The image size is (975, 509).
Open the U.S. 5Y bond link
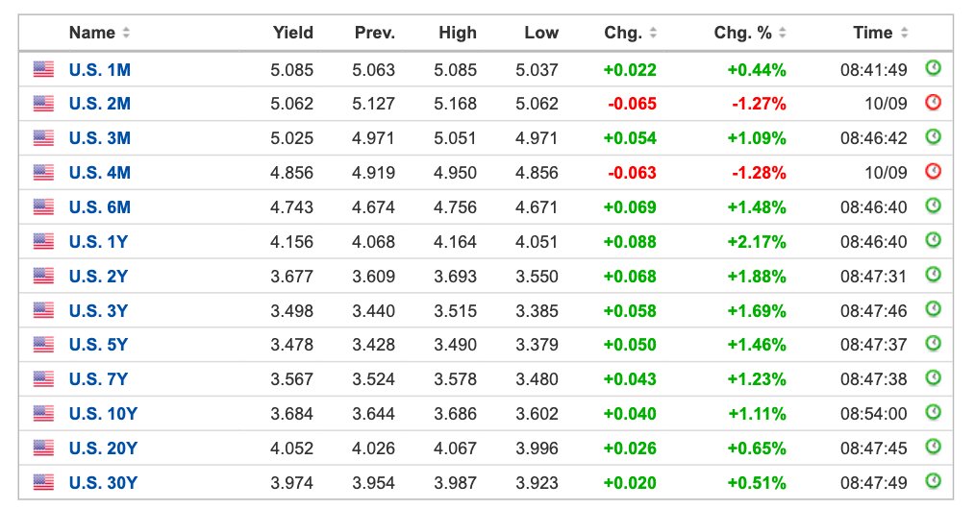(98, 345)
